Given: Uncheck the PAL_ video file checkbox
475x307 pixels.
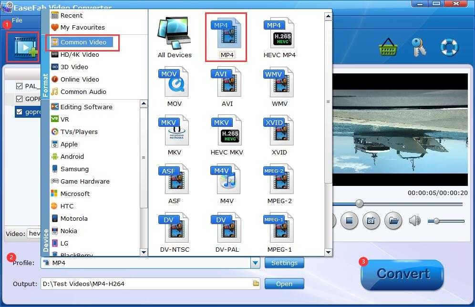Looking at the screenshot, I should tap(19, 86).
